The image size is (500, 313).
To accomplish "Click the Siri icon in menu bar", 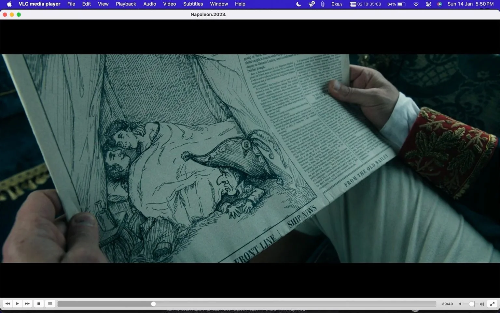I will click(x=439, y=4).
